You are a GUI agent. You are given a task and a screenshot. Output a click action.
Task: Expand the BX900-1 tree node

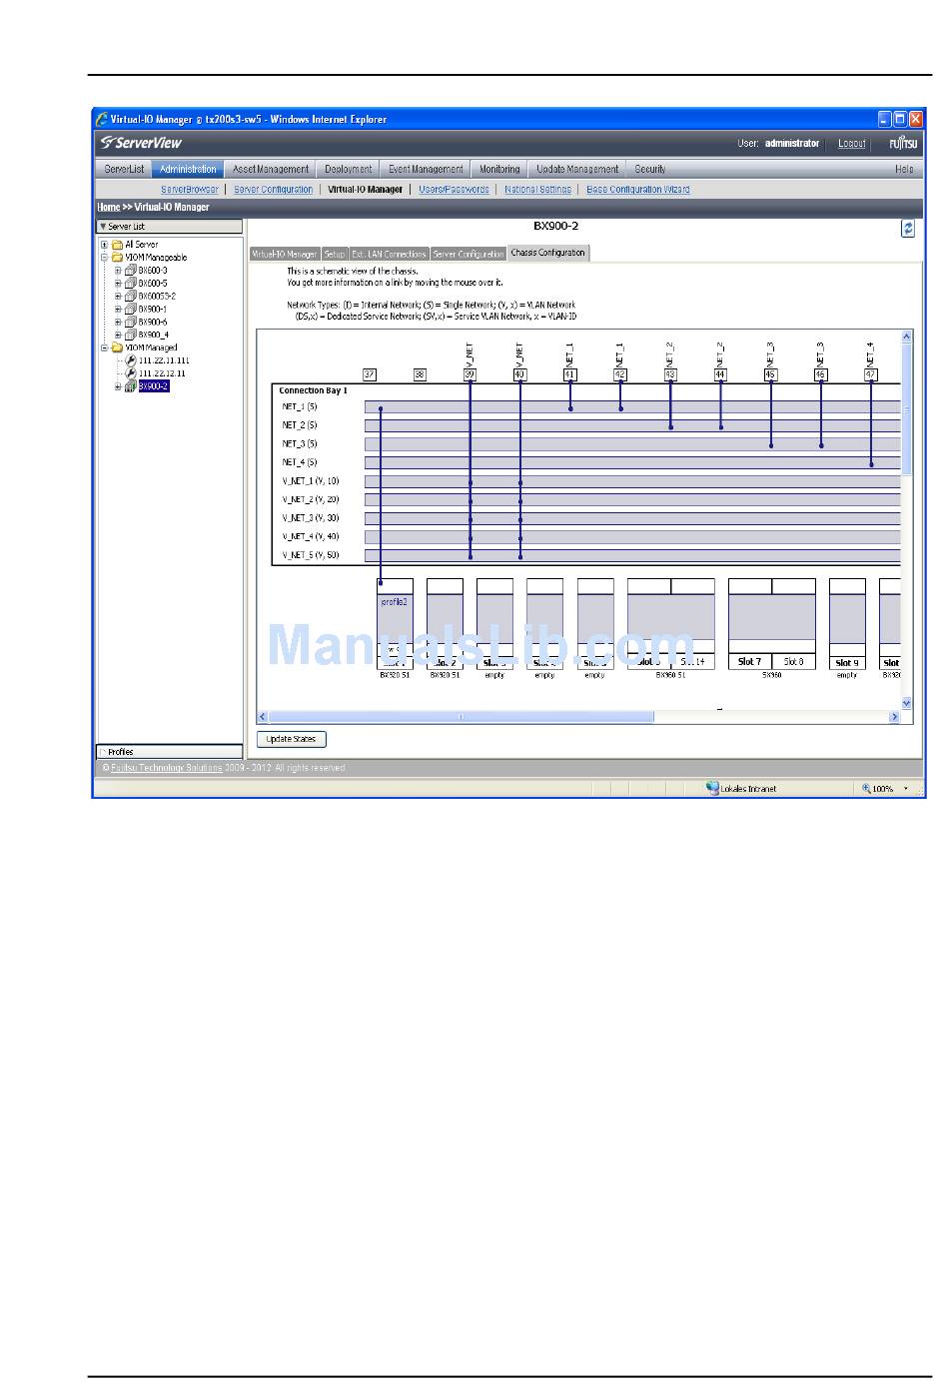coord(117,309)
